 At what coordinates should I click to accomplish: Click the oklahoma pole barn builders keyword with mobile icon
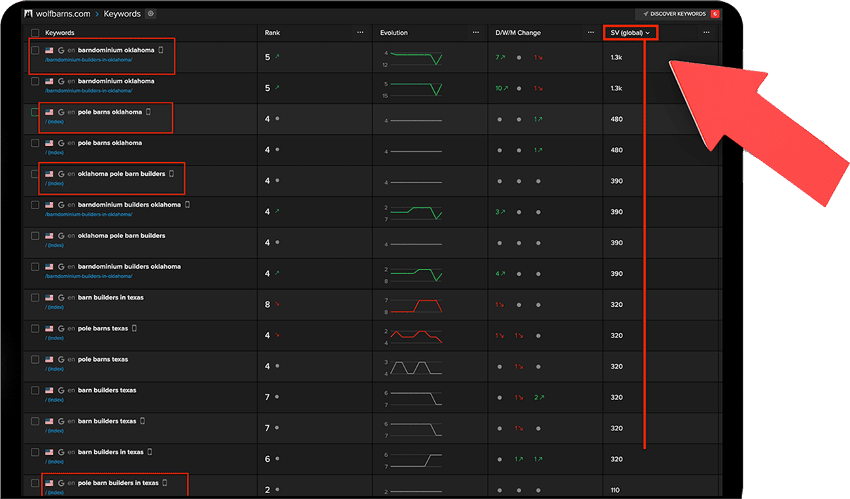click(x=121, y=174)
